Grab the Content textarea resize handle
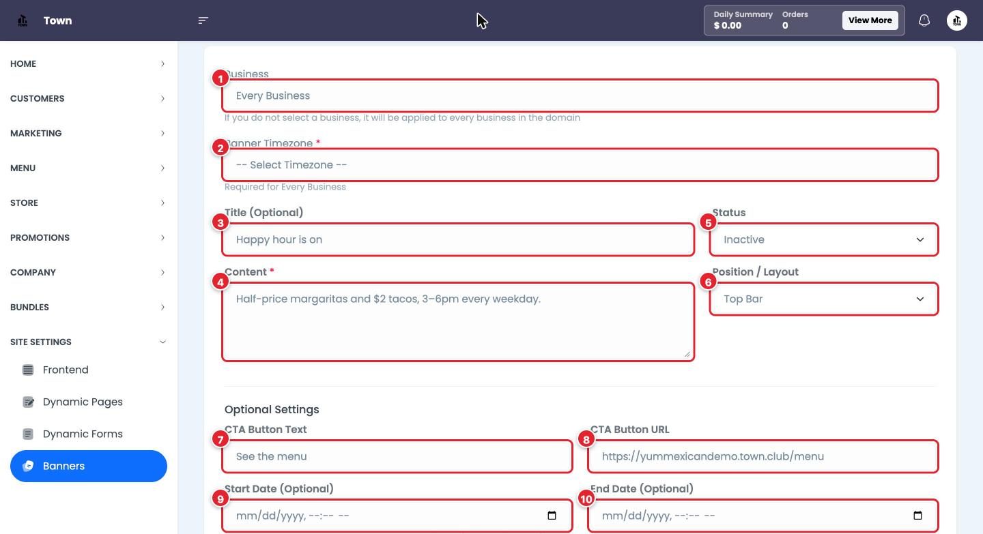Viewport: 983px width, 534px height. tap(687, 353)
